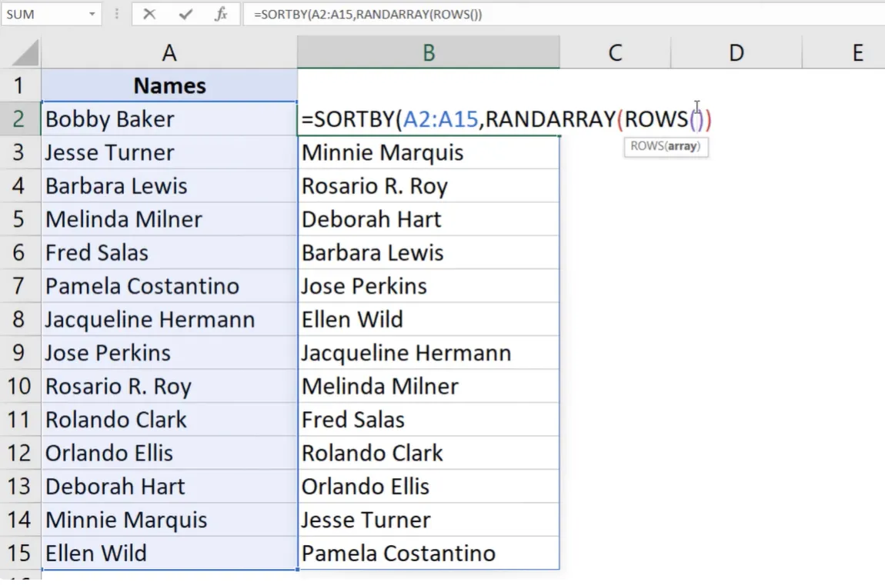Select the Ellen Wild cell in column B

429,319
